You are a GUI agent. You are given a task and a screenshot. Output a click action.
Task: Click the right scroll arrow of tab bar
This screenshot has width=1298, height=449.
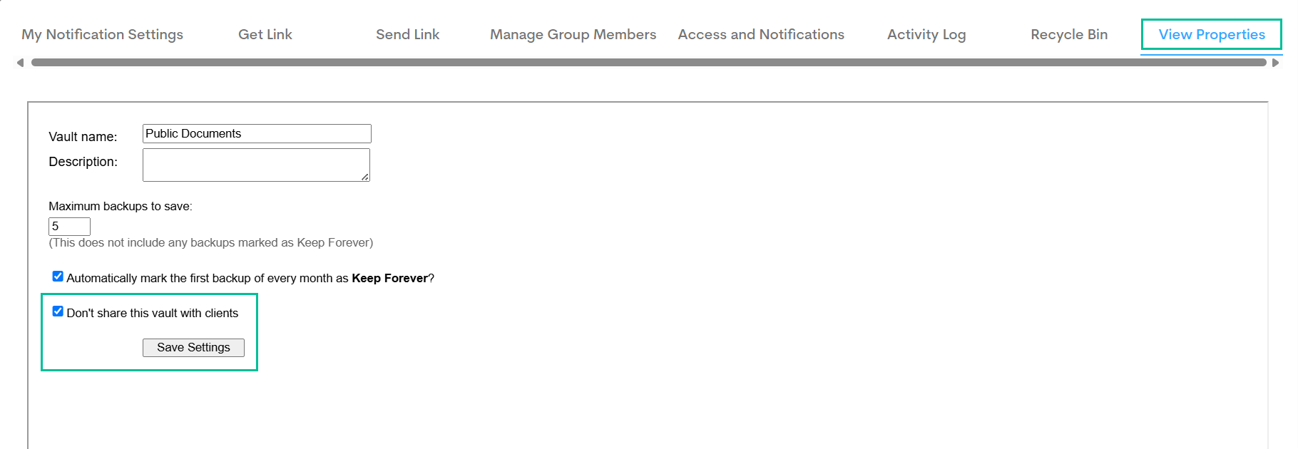tap(1275, 63)
